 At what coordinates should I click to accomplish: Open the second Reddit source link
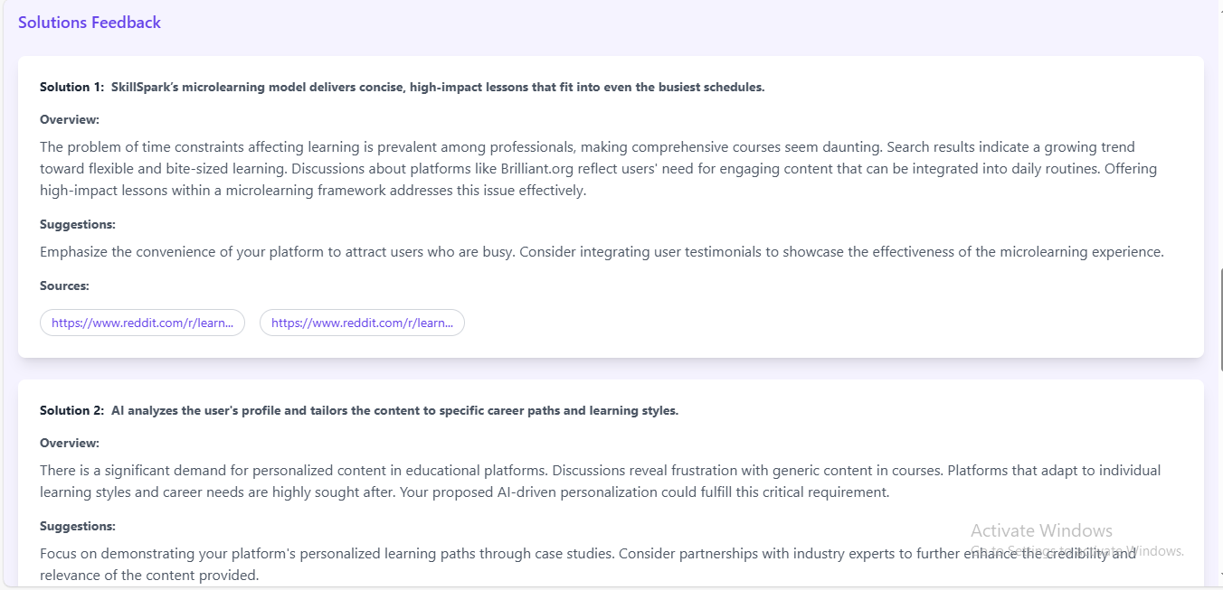[362, 323]
